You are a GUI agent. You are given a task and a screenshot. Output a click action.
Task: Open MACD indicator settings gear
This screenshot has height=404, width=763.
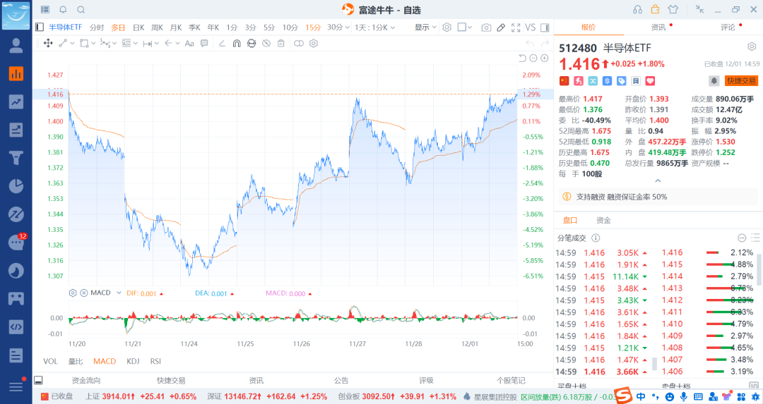(73, 293)
